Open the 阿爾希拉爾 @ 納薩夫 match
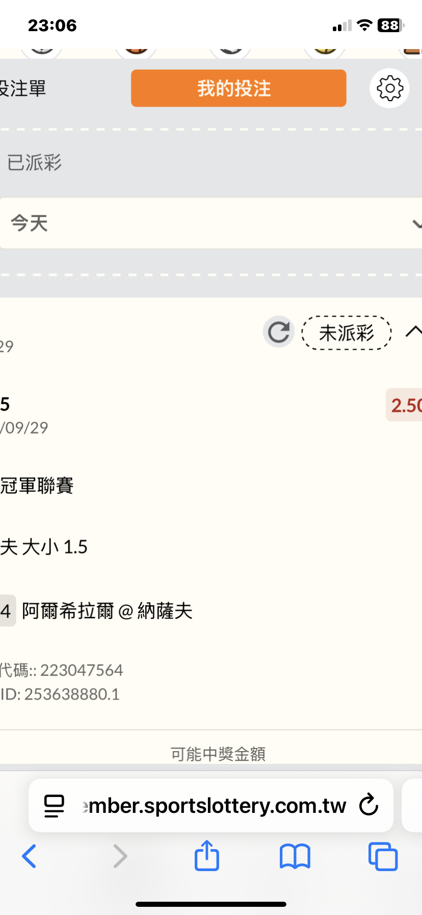 coord(107,611)
